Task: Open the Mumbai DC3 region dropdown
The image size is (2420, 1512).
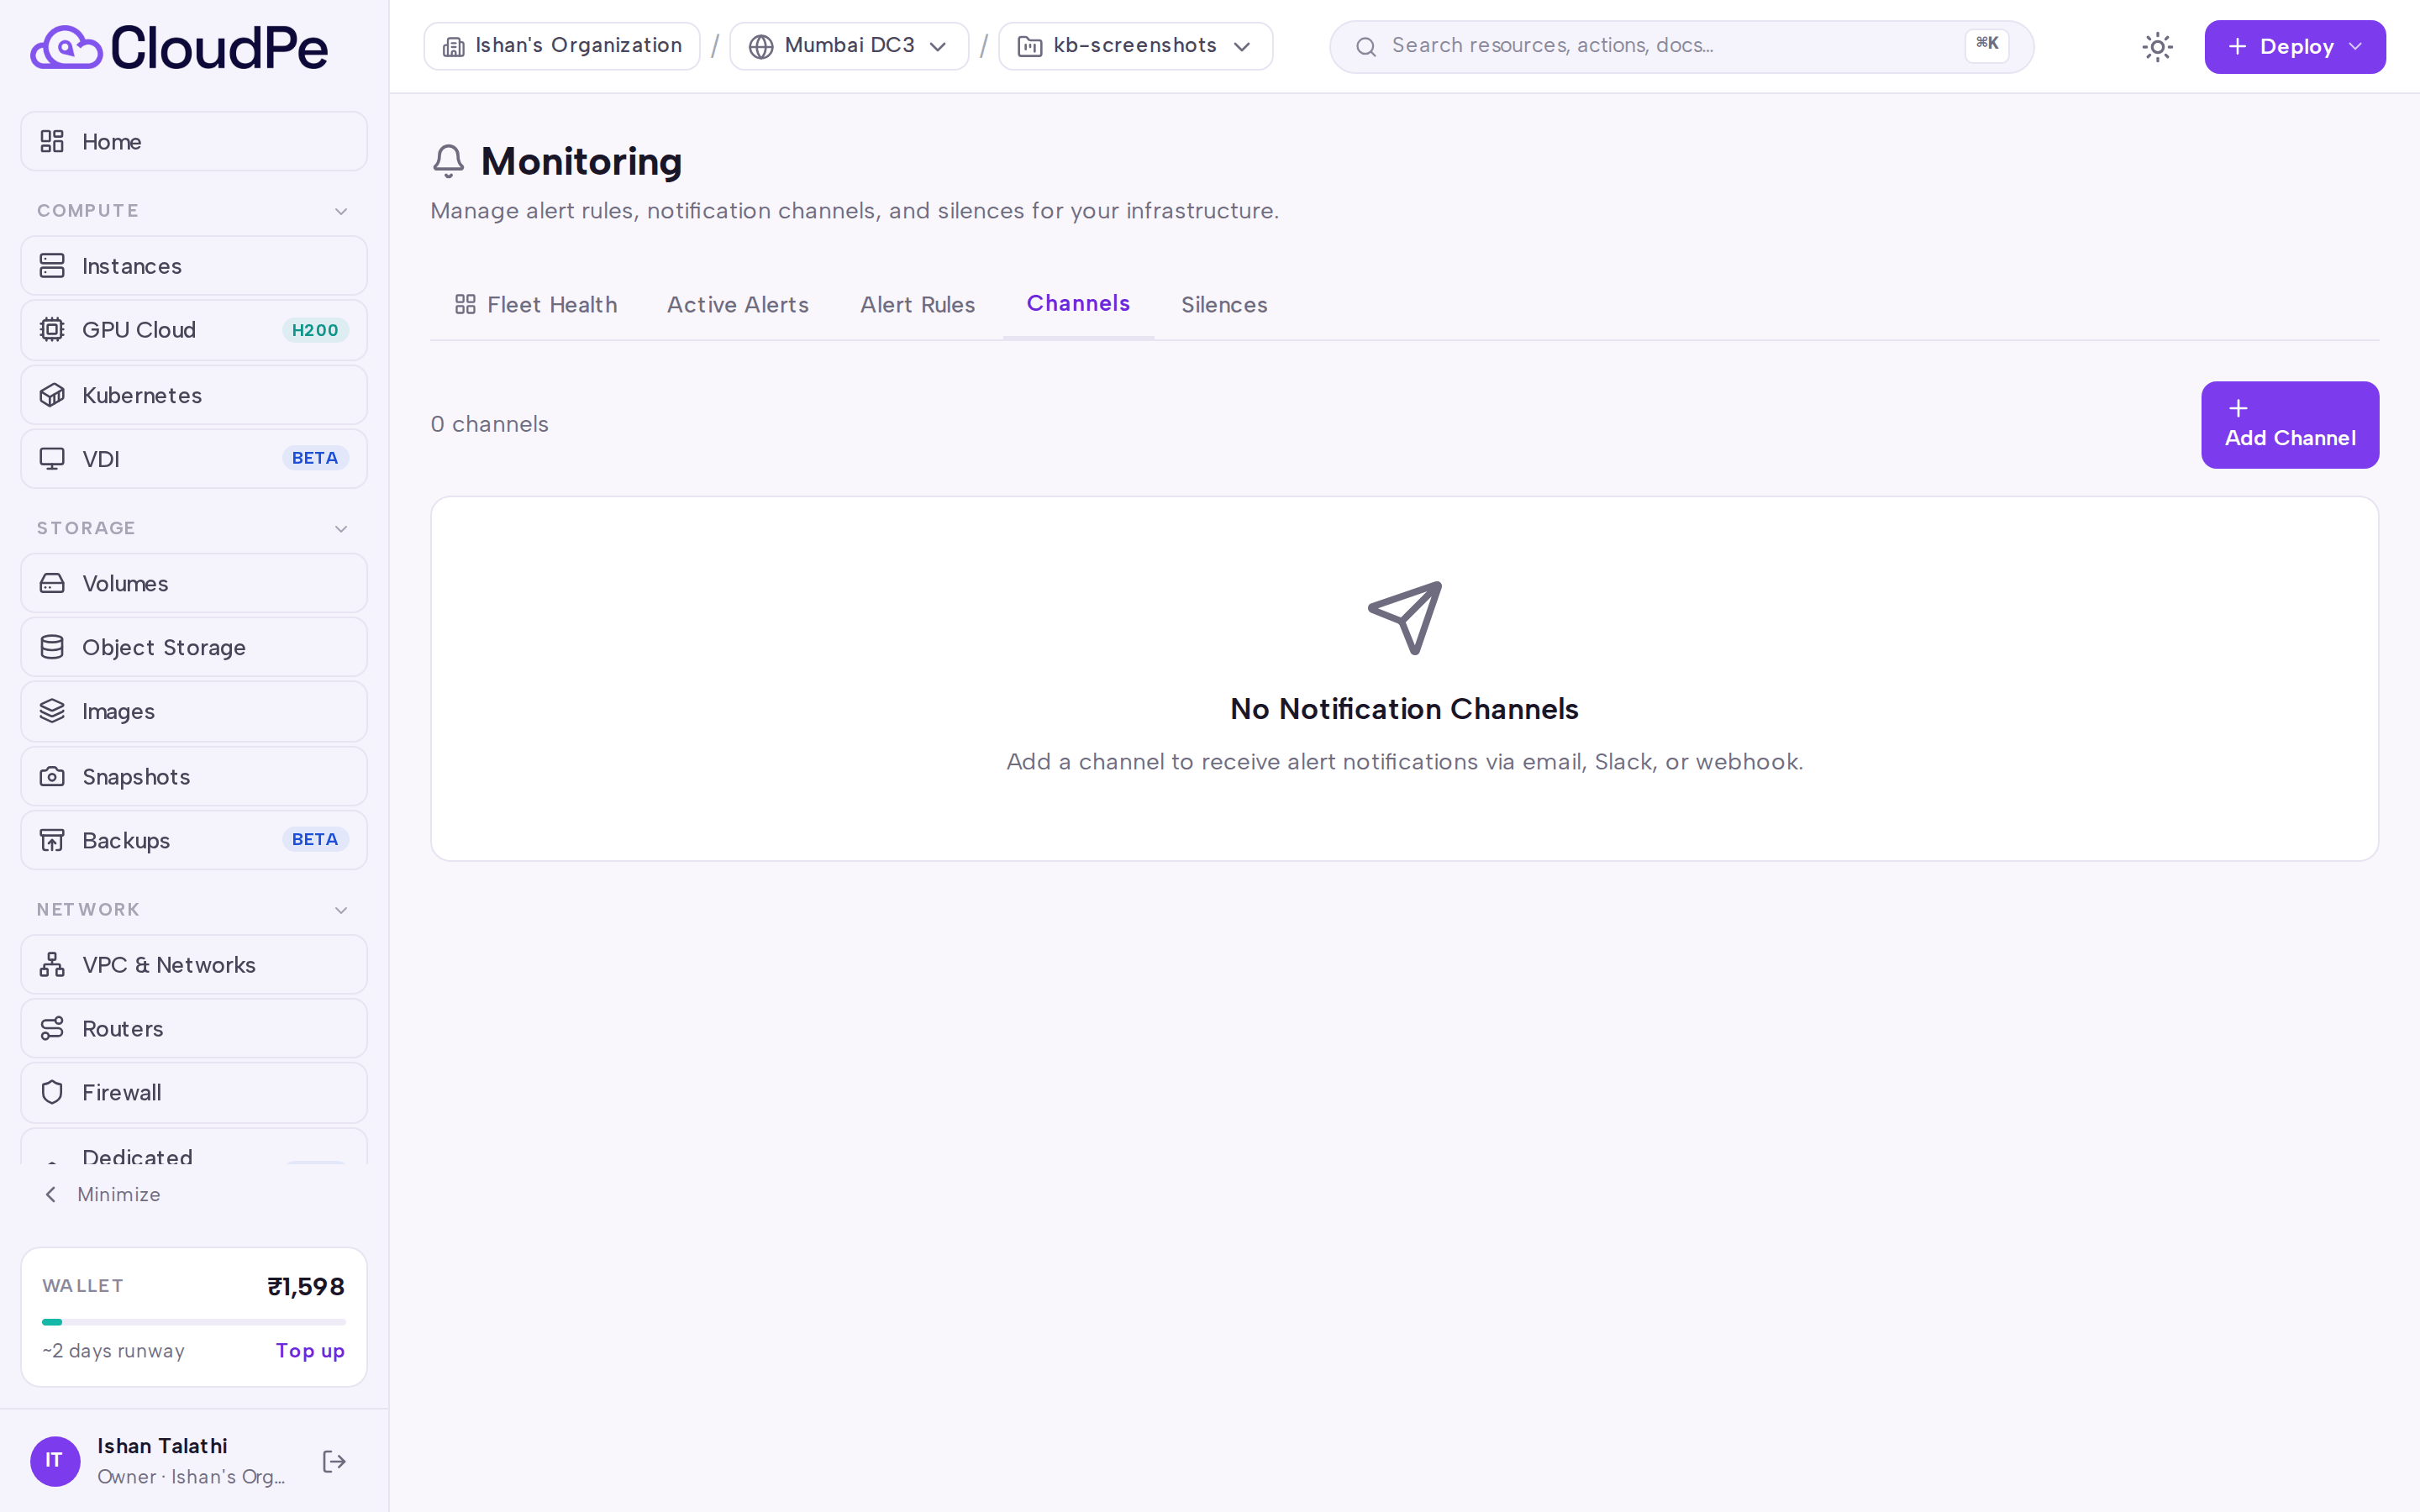Action: pos(849,46)
